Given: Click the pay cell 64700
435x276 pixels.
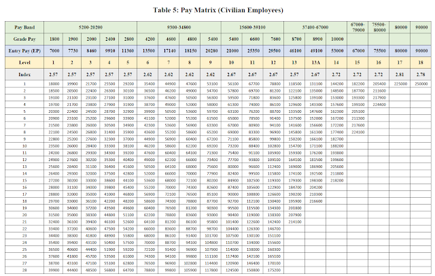Looking at the screenshot, I should 128,270.
